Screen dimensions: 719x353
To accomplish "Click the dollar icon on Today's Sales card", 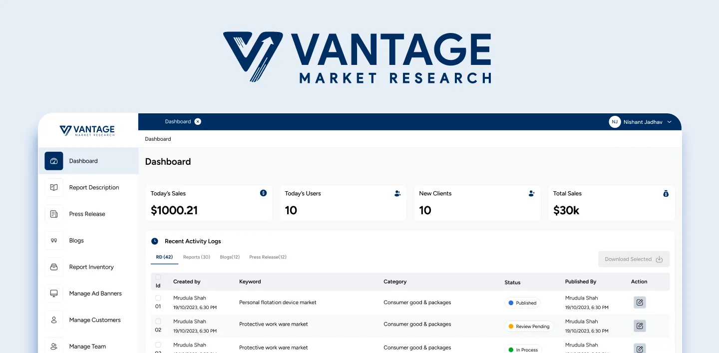I will (x=264, y=193).
